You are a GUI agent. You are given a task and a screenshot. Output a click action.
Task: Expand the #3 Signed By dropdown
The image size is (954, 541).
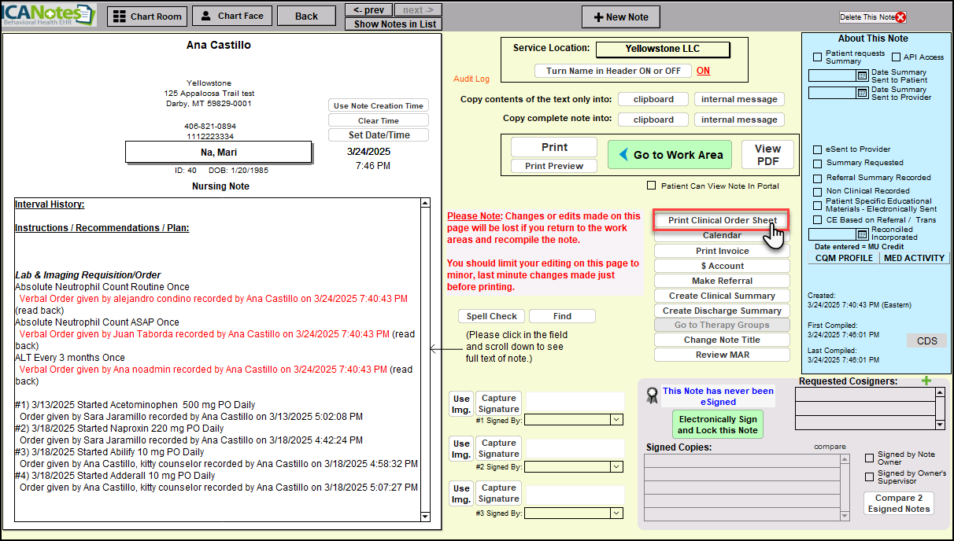615,513
